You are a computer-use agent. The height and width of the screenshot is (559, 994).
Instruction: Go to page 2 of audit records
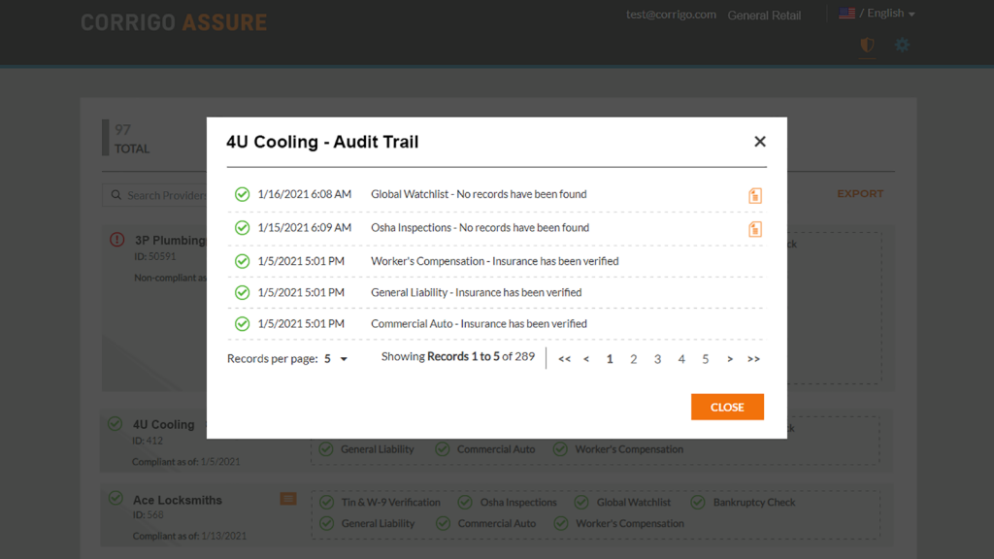click(633, 359)
